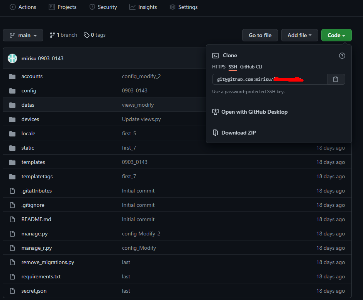Screen dimensions: 363x300
Task: Click the README.md file icon
Action: [12, 219]
